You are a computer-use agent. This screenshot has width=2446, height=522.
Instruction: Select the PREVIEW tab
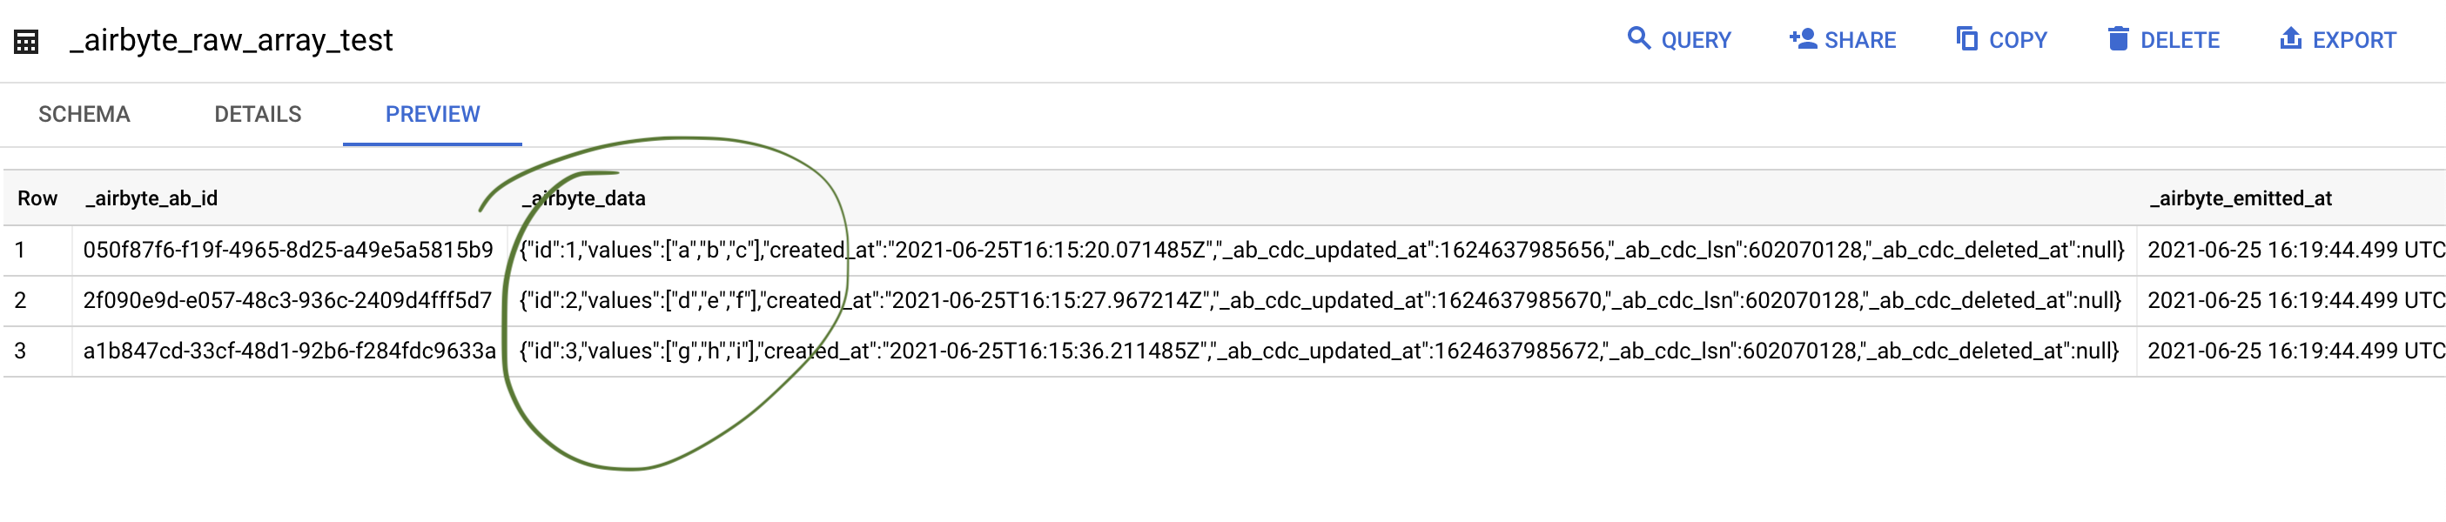pyautogui.click(x=432, y=114)
